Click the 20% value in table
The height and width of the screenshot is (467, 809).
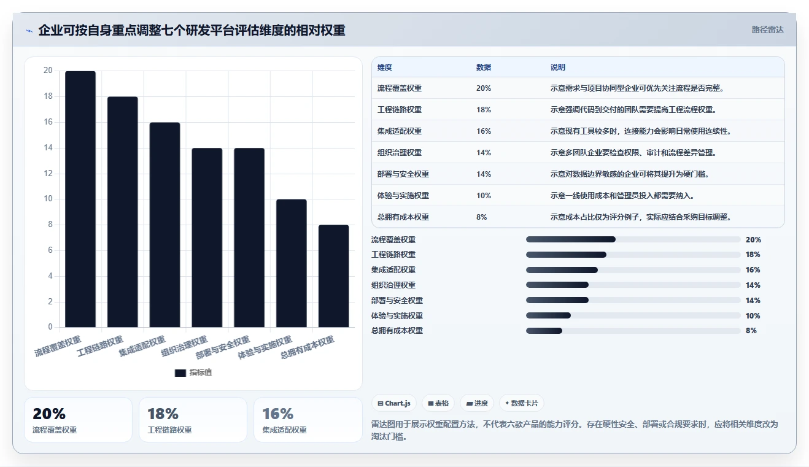click(x=484, y=88)
